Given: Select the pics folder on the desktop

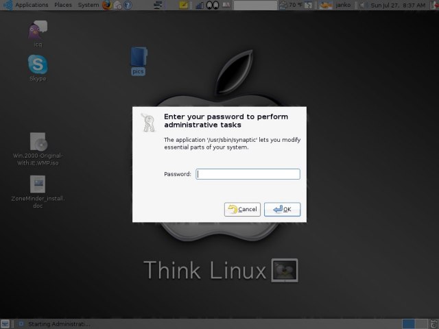Looking at the screenshot, I should click(x=139, y=61).
